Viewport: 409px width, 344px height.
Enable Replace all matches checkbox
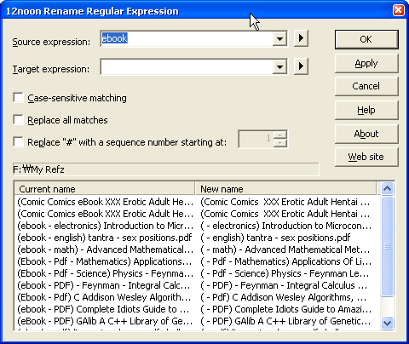coord(18,120)
